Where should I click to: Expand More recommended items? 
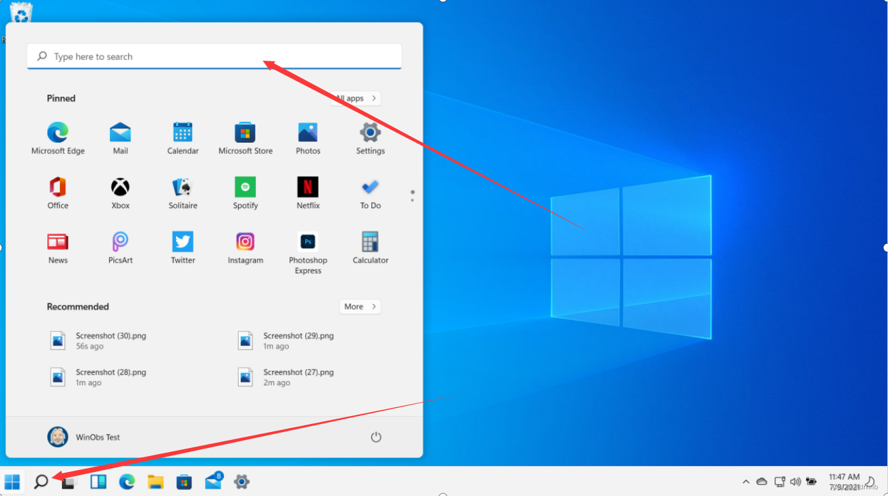(360, 307)
